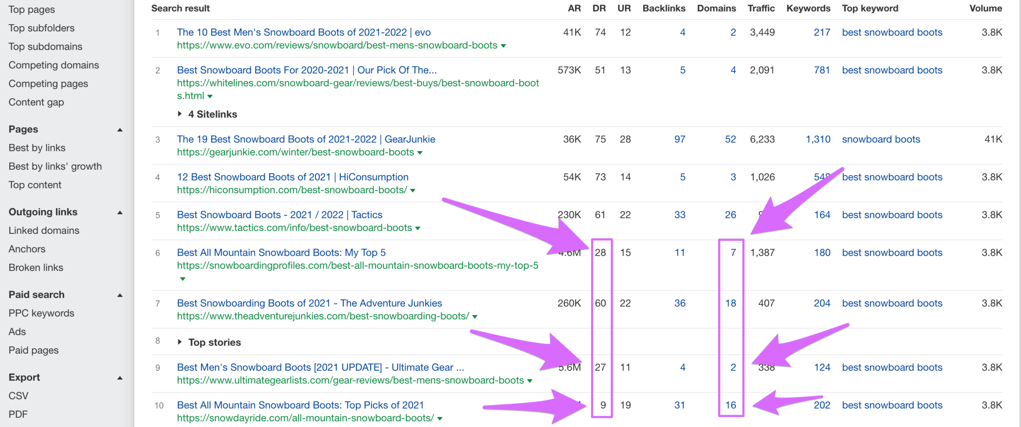Click Adventure Junkies' 204 keywords count
Image resolution: width=1021 pixels, height=427 pixels.
pos(822,303)
